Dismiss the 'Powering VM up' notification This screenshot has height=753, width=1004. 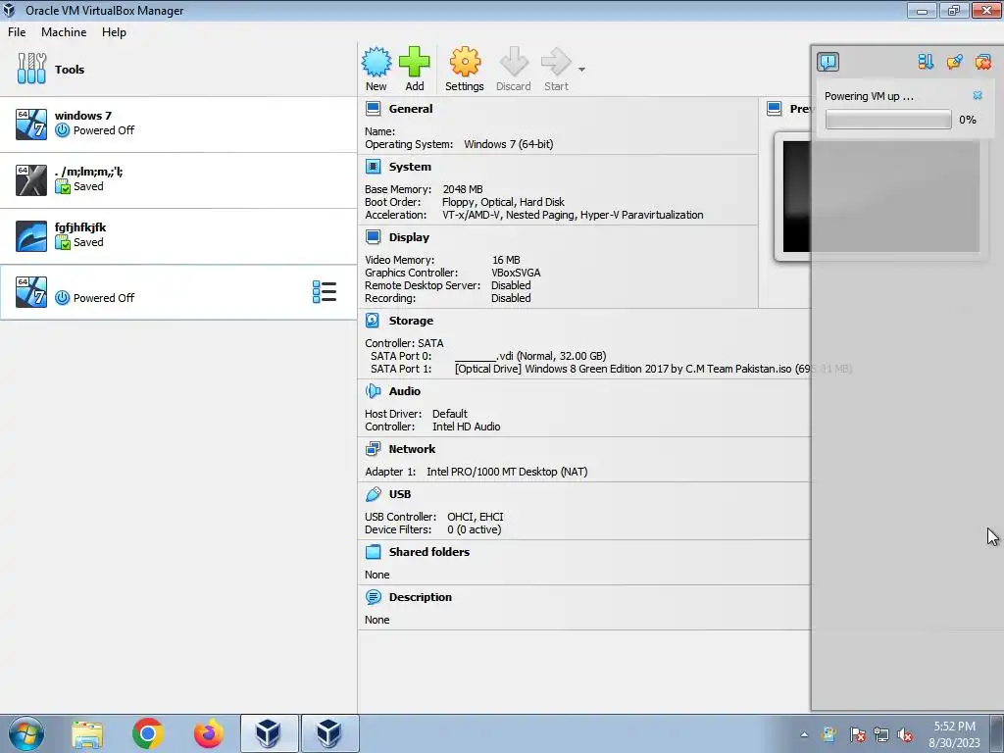pyautogui.click(x=978, y=95)
